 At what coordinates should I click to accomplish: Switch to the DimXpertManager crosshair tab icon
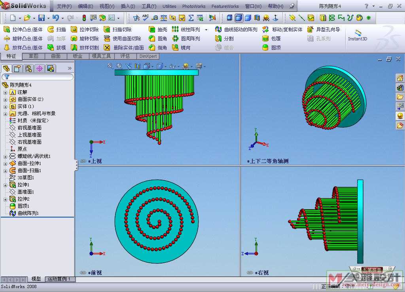coord(40,68)
